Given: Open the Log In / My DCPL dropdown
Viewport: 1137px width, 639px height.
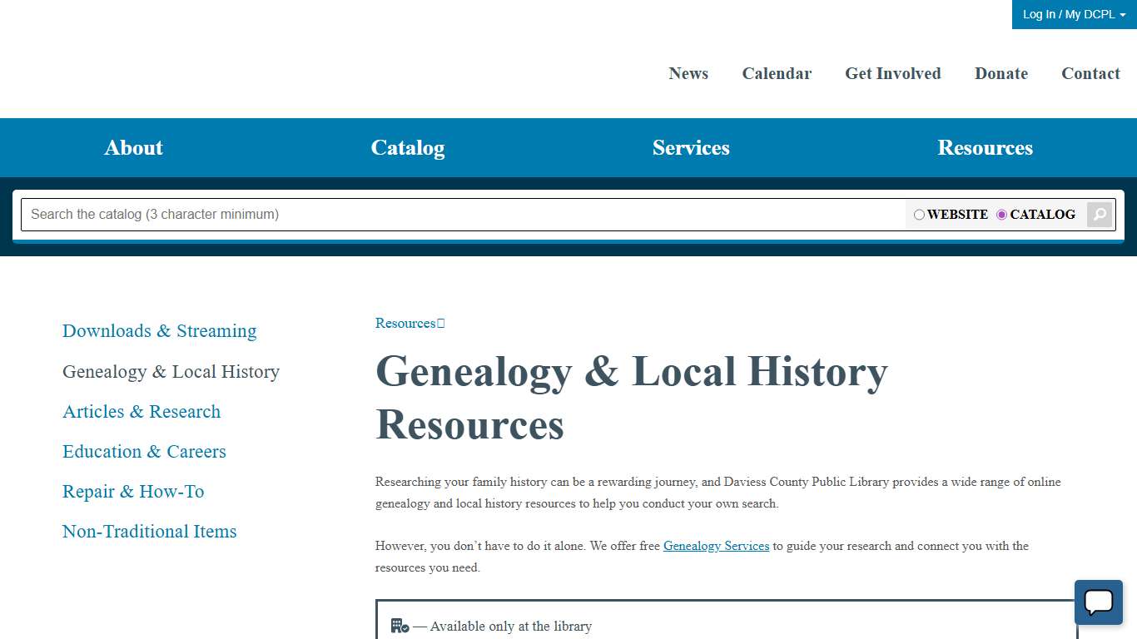Looking at the screenshot, I should [x=1073, y=14].
